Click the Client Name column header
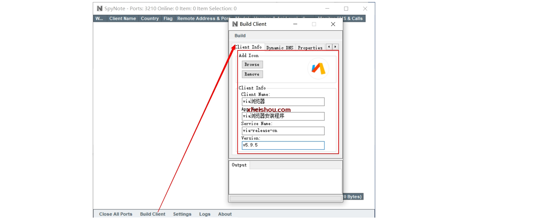The height and width of the screenshot is (224, 538). [123, 19]
